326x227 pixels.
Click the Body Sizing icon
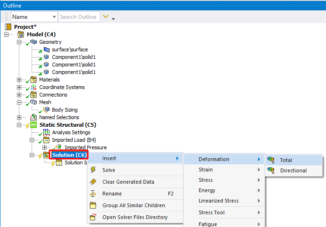(x=47, y=109)
